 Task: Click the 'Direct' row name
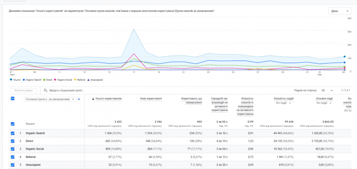29,141
